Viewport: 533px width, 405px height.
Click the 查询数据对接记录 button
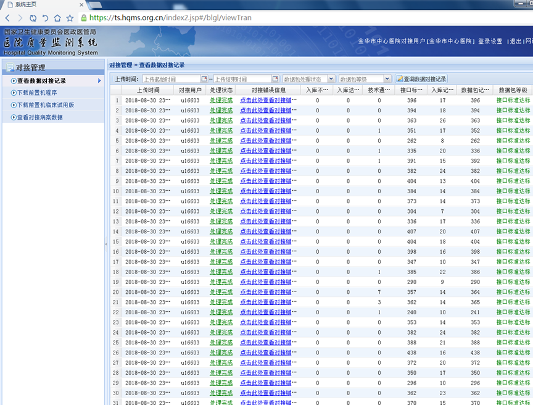point(421,79)
